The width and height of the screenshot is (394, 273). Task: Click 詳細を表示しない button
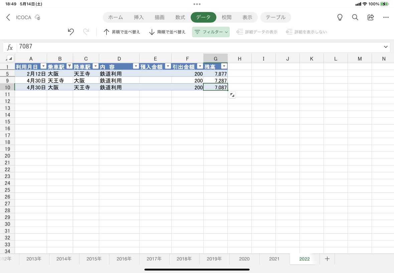tap(306, 32)
